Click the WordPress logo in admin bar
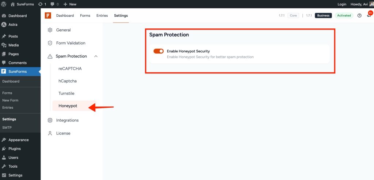 pos(4,4)
